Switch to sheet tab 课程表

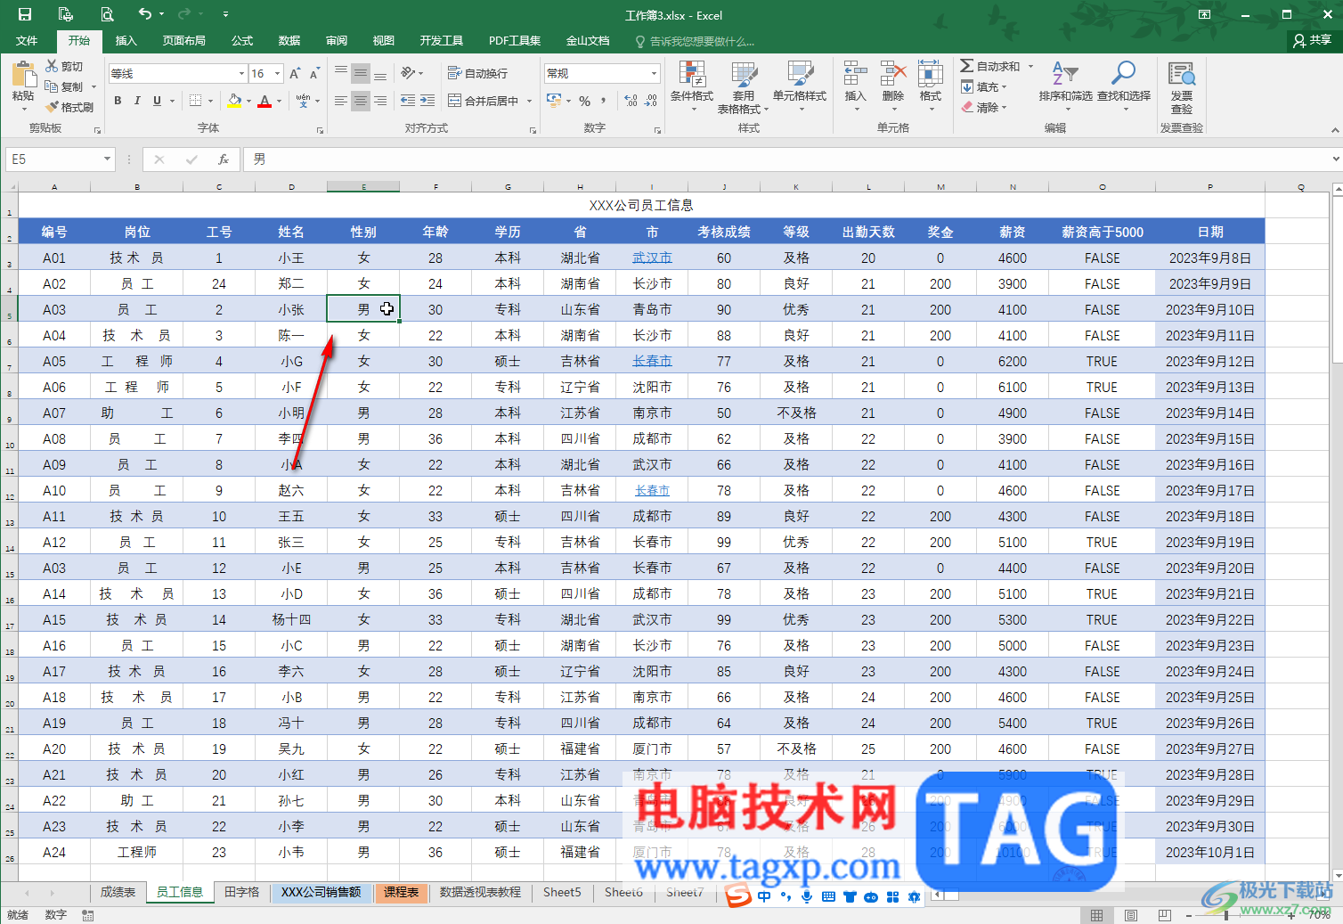tap(402, 892)
